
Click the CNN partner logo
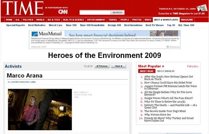(x=63, y=12)
